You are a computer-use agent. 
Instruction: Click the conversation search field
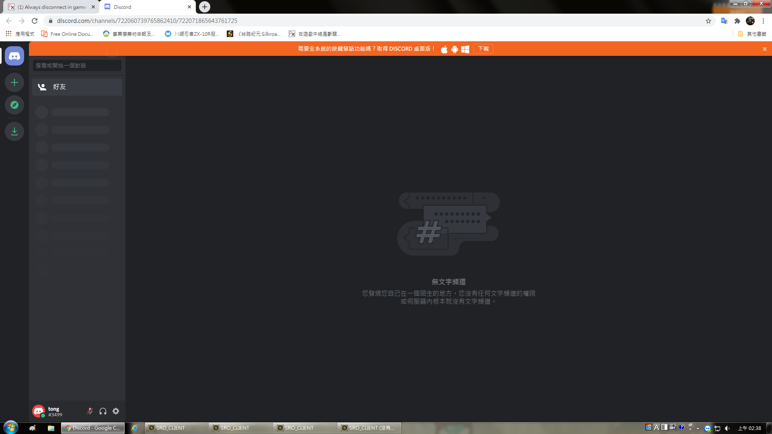pyautogui.click(x=77, y=66)
